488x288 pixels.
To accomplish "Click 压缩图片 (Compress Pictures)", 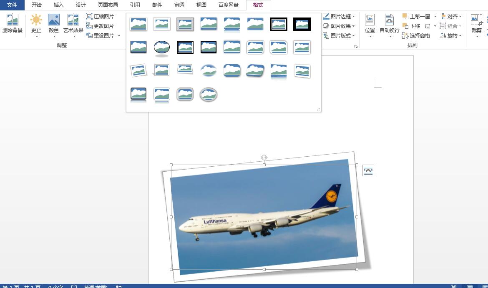I will tap(100, 17).
